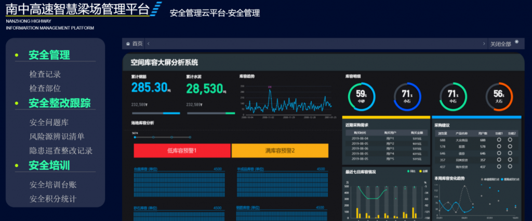Click the 中石 71% ring gauge
The height and width of the screenshot is (221, 532).
(453, 95)
